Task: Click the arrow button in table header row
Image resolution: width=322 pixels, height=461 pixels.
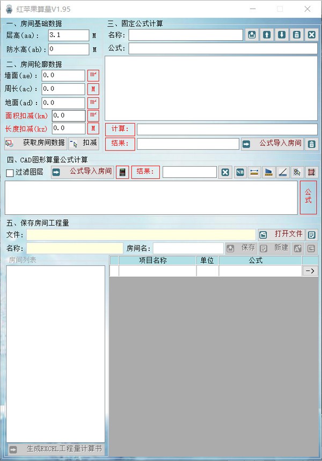Action: coord(310,271)
